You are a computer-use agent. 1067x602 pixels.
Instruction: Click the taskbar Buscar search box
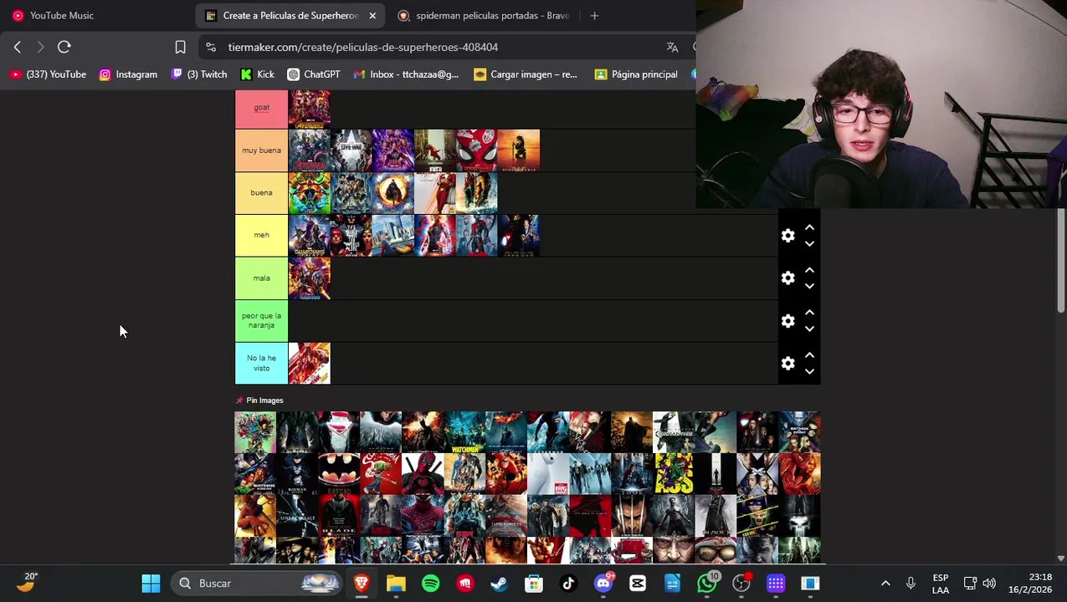[x=258, y=584]
